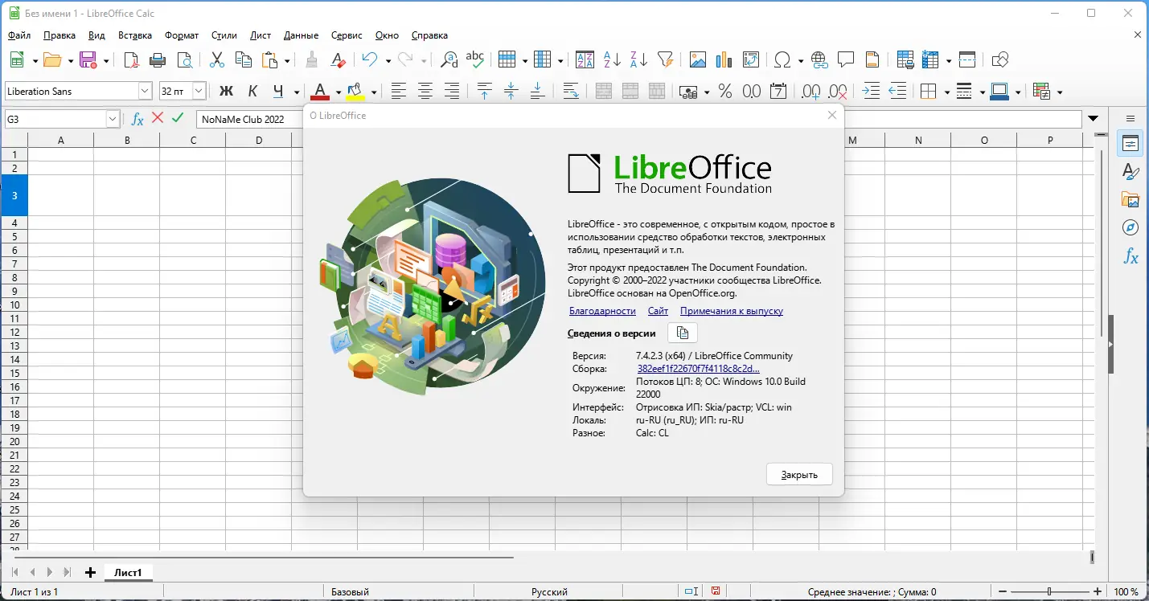Expand the font size dropdown

point(199,92)
